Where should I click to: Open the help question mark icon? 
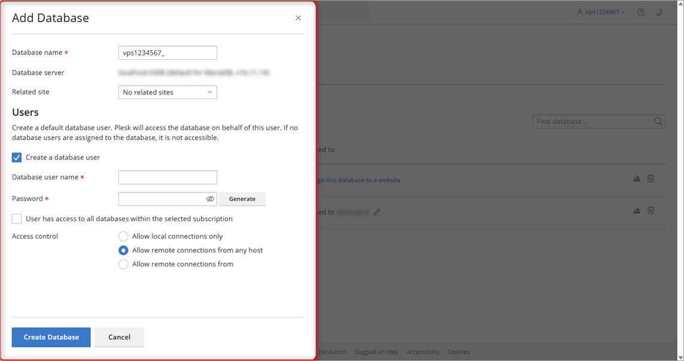[x=641, y=12]
